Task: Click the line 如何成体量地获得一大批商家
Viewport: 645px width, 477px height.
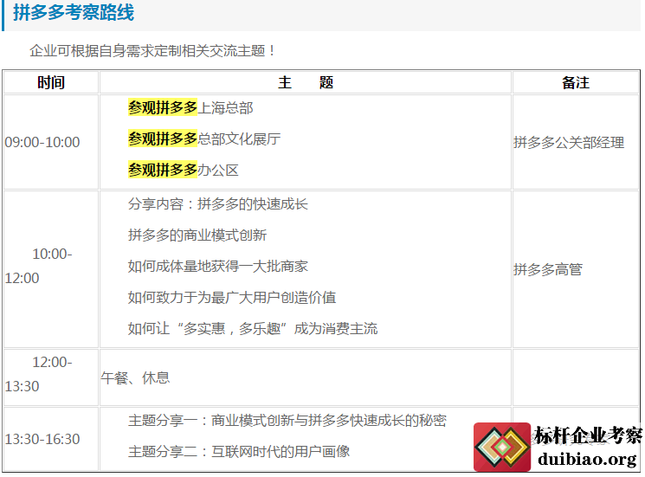Action: [x=217, y=267]
